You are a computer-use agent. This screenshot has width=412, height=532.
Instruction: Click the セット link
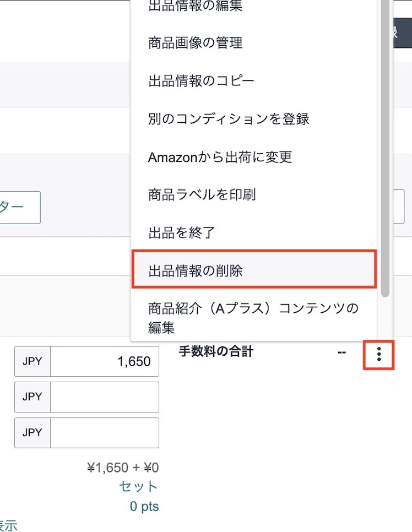coord(137,486)
